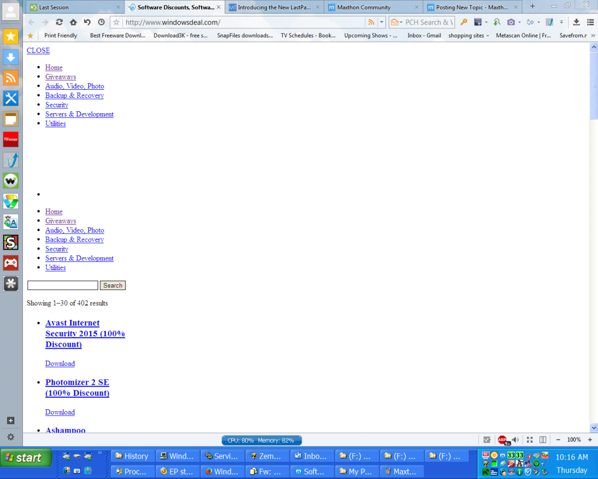598x479 pixels.
Task: Open the browsing history clock icon
Action: point(101,22)
